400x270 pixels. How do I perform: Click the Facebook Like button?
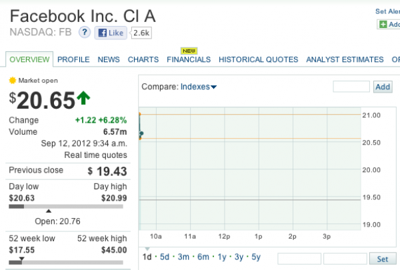pyautogui.click(x=111, y=32)
